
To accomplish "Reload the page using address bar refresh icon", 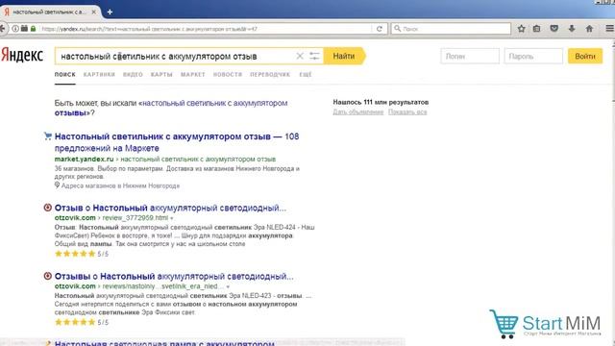I will click(380, 29).
